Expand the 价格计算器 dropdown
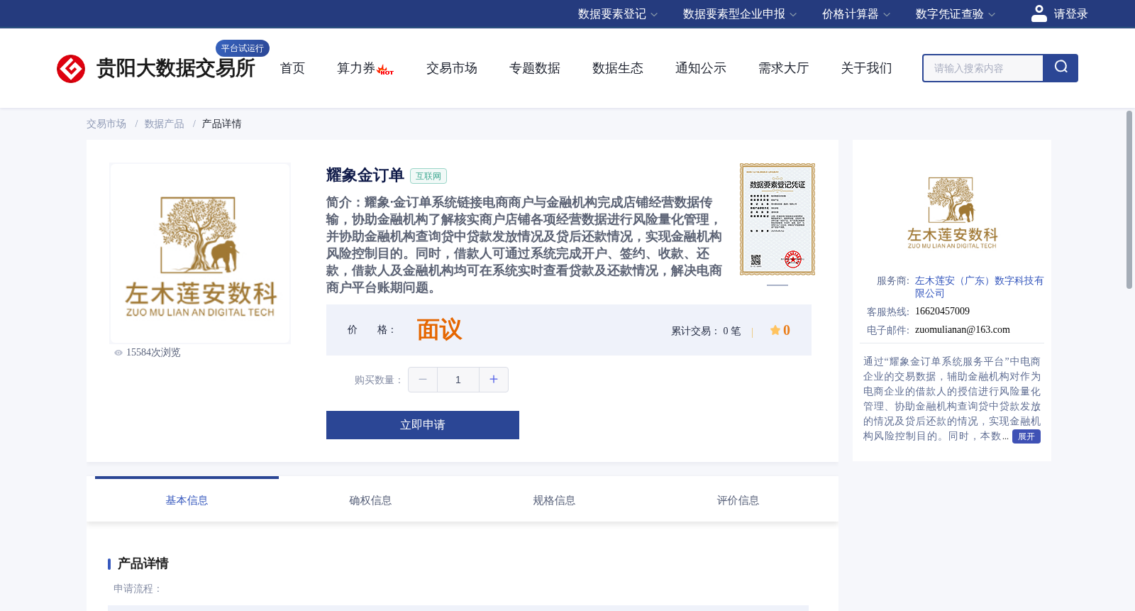 click(856, 14)
